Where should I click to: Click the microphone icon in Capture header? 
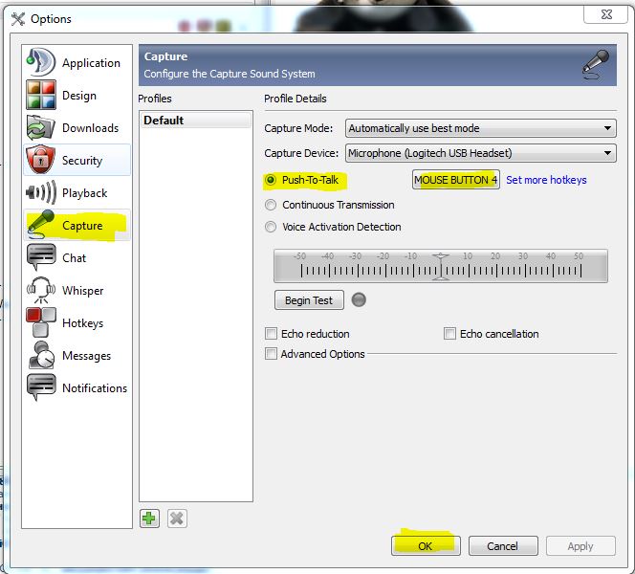[x=595, y=65]
